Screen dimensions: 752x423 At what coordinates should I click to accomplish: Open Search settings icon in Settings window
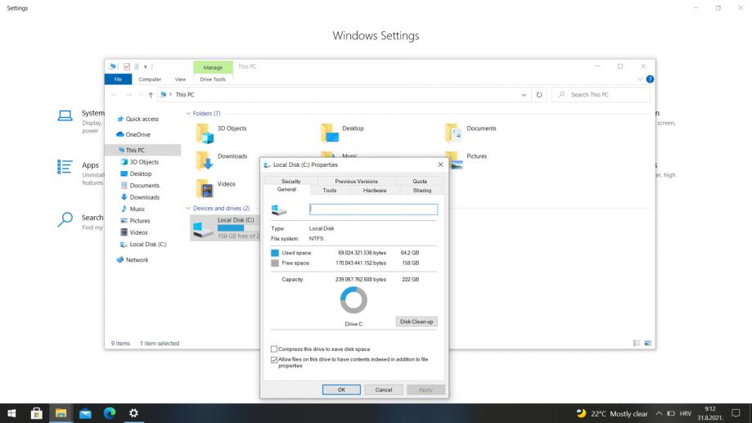[65, 219]
